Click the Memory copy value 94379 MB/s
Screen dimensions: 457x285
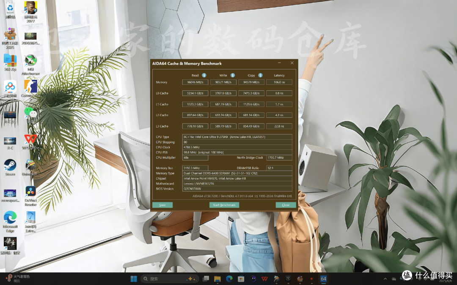tap(251, 82)
